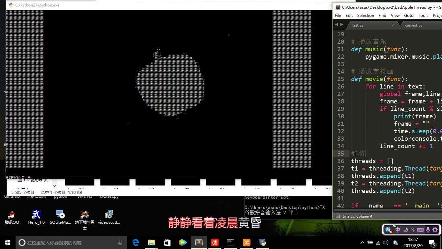The width and height of the screenshot is (442, 249).
Task: Switch to Sublime Text on the taskbar
Action: tap(199, 243)
